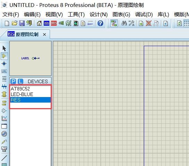189x166 pixels.
Task: Open the 工具(T) menu
Action: tap(76, 15)
